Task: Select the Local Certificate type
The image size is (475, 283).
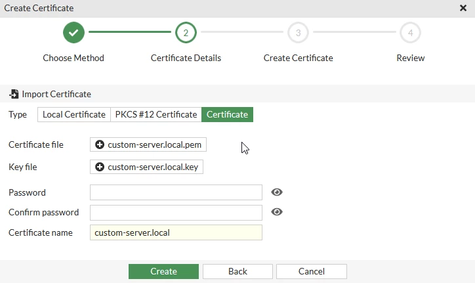Action: (74, 114)
